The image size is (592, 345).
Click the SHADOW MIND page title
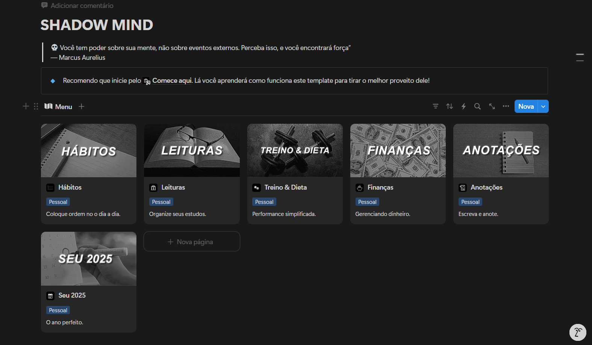click(x=97, y=25)
